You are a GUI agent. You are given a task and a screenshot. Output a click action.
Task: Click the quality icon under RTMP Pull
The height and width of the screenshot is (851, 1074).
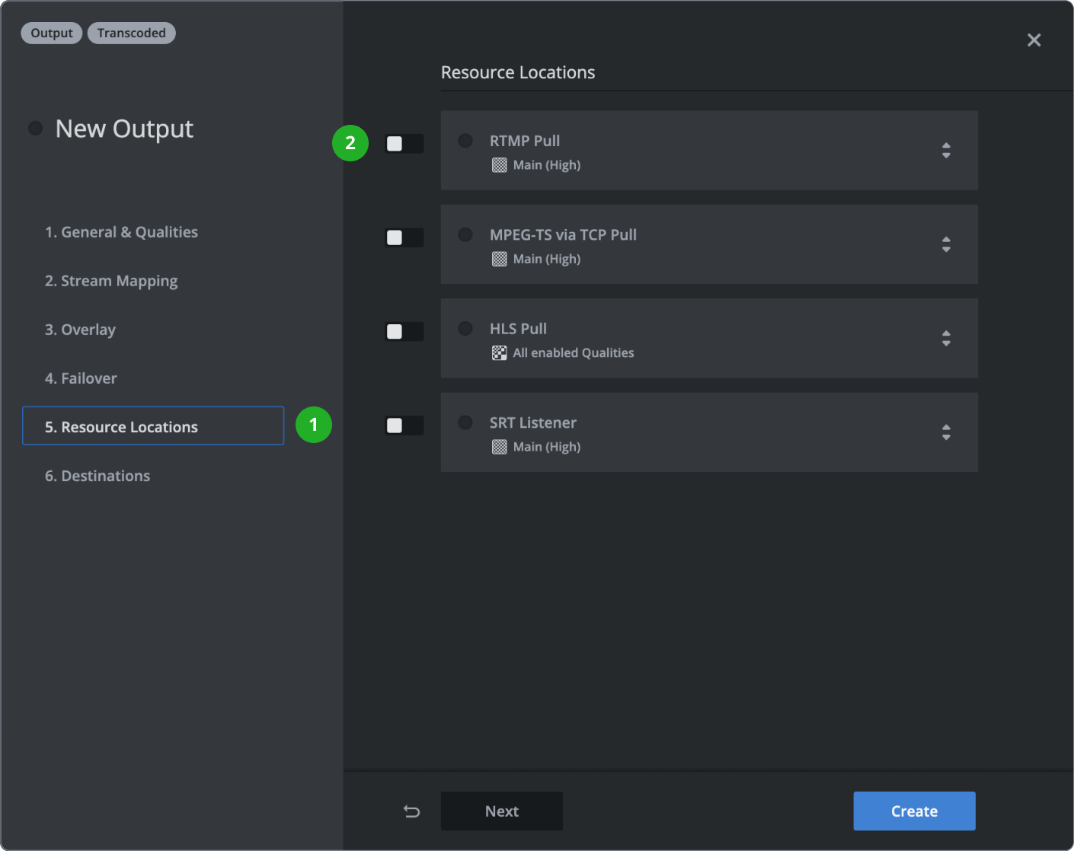(499, 165)
